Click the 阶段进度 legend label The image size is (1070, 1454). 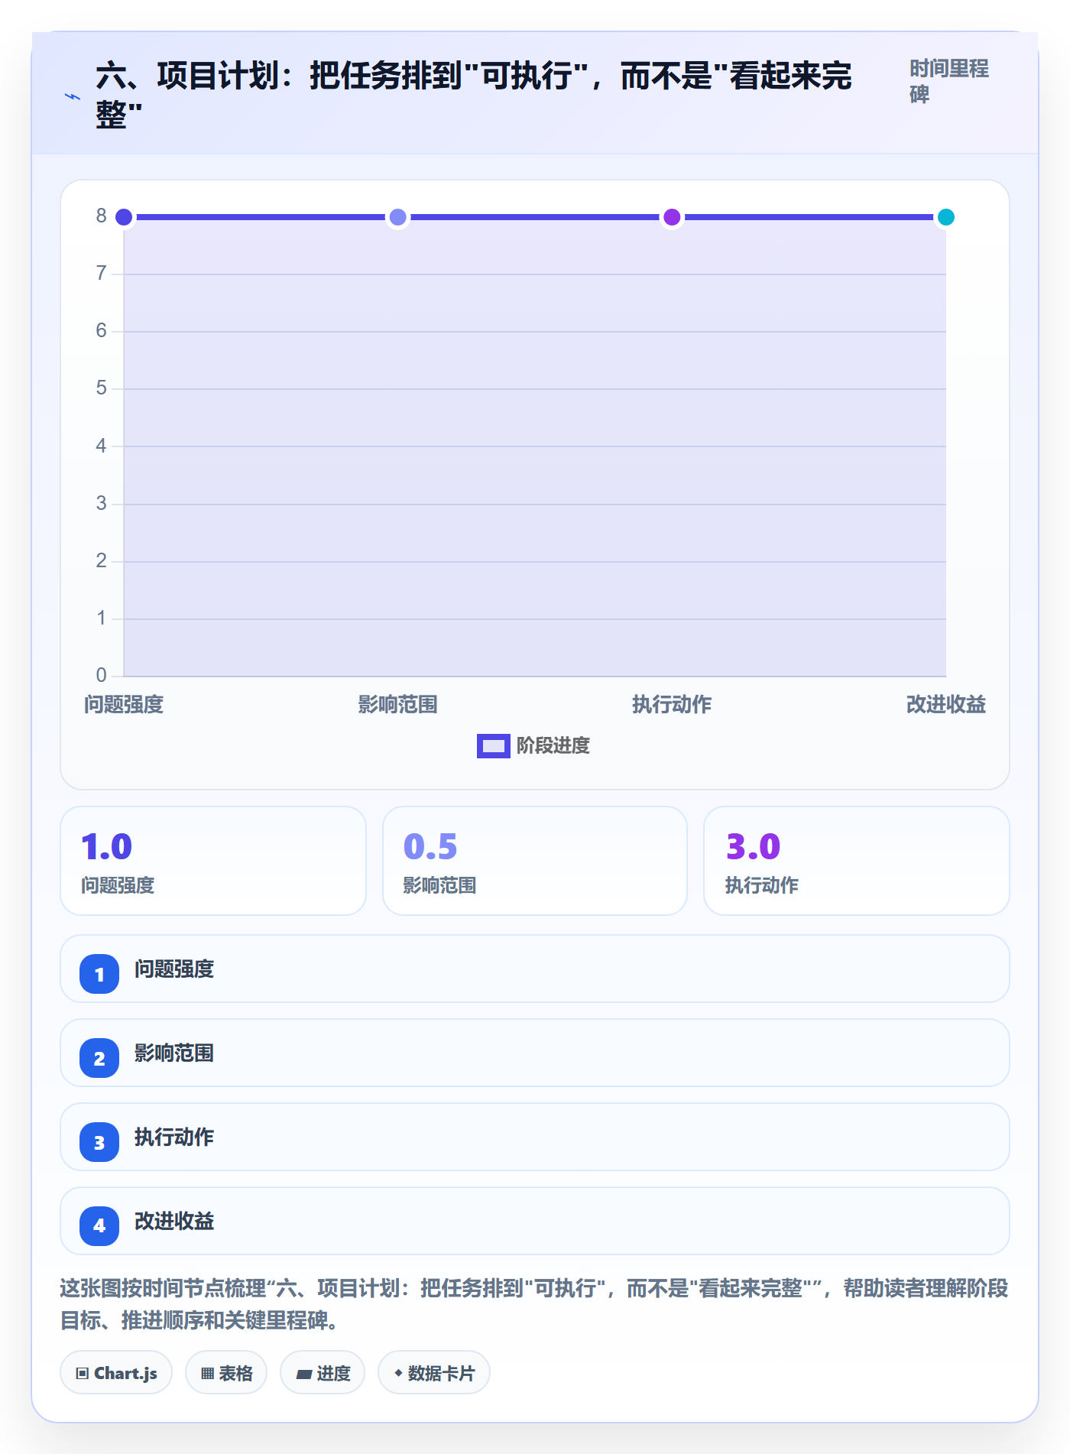(553, 745)
